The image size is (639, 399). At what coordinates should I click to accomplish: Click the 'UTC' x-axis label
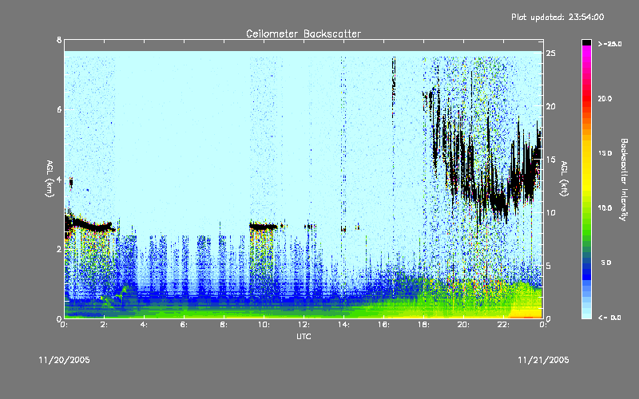pyautogui.click(x=304, y=337)
